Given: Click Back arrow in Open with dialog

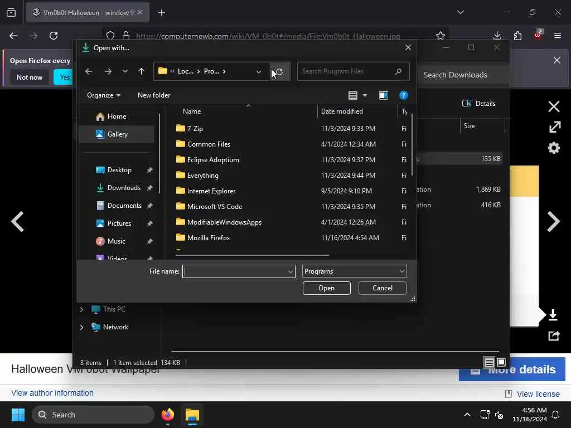Looking at the screenshot, I should click(89, 71).
